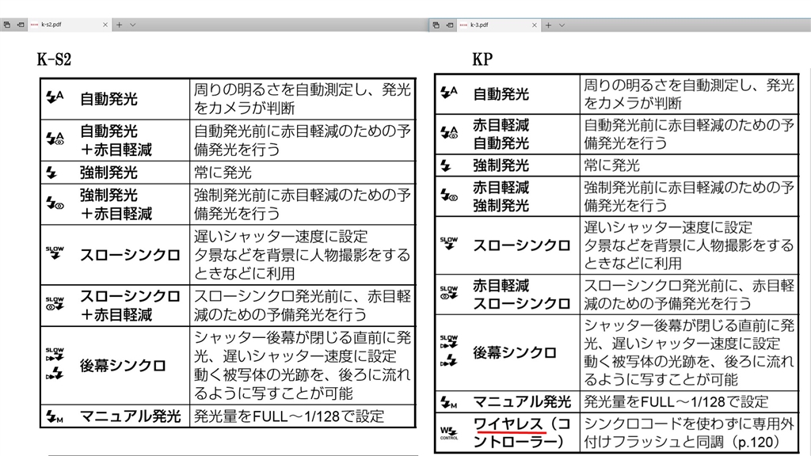
Task: Click the シンクロコードを使わずに description in KP table
Action: pyautogui.click(x=690, y=433)
